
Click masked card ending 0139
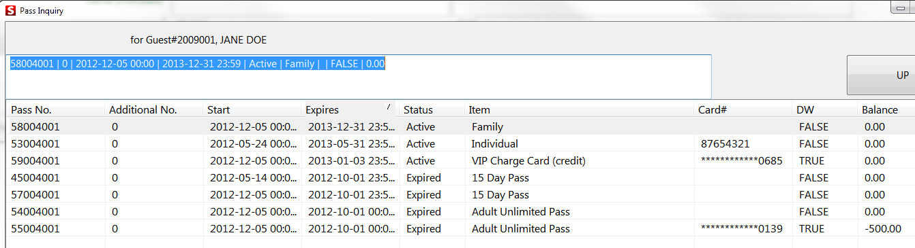[741, 228]
